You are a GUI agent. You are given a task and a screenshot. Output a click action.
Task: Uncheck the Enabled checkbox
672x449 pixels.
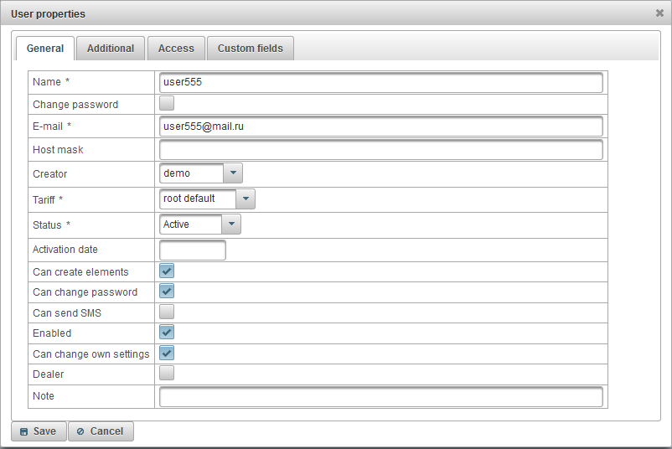coord(167,333)
